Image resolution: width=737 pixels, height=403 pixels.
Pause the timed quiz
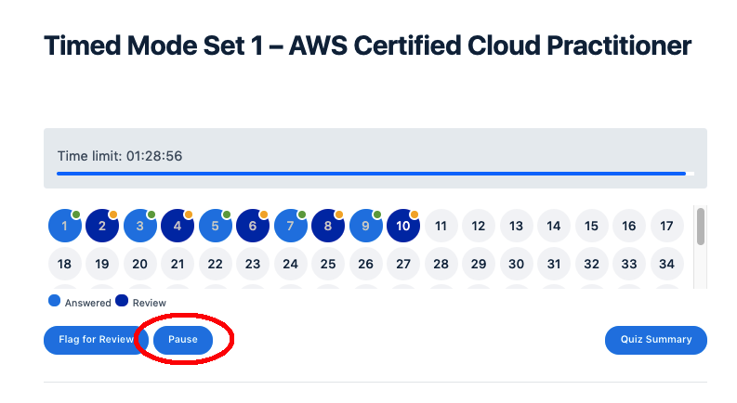coord(183,340)
